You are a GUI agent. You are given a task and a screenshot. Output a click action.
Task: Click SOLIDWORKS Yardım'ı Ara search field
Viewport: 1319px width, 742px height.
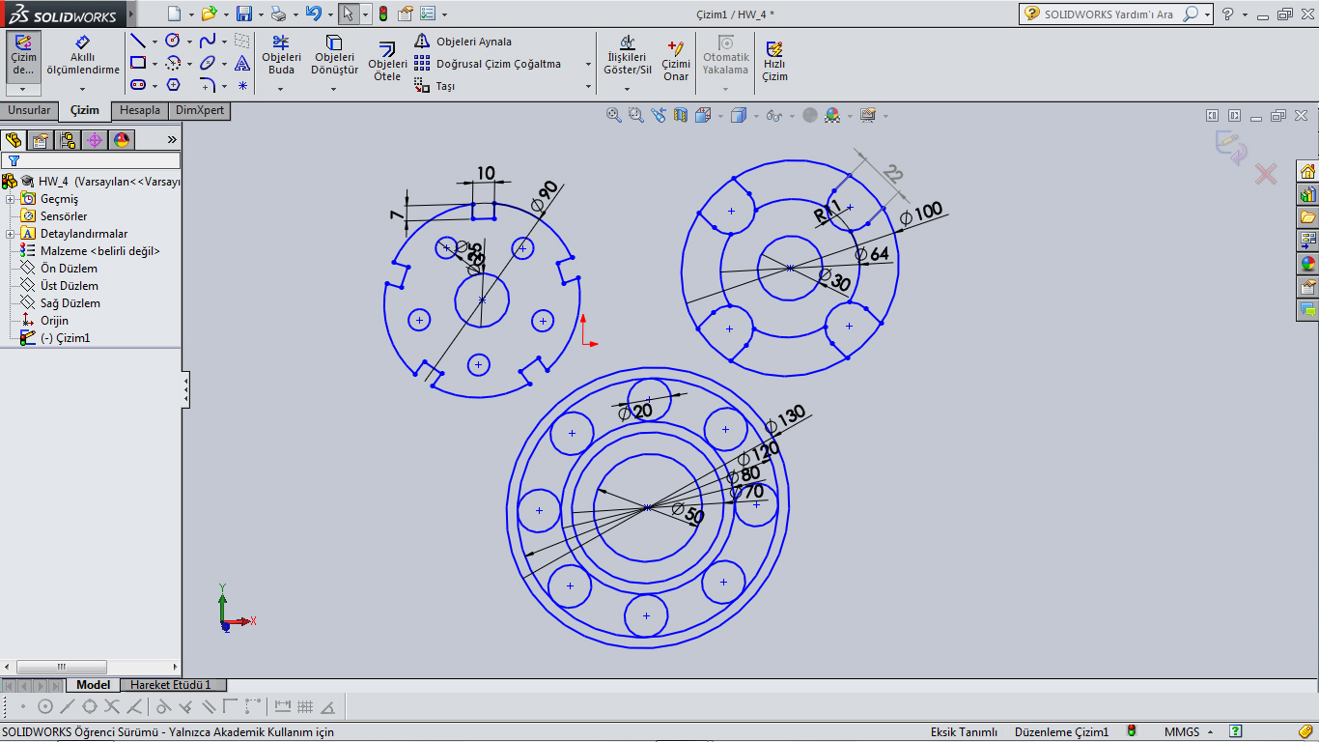[1110, 14]
